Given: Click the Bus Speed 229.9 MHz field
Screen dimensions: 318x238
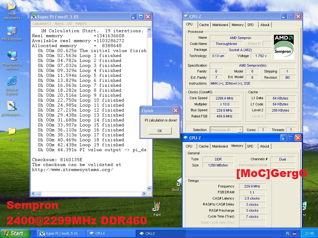Looking at the screenshot, I should [225, 110].
